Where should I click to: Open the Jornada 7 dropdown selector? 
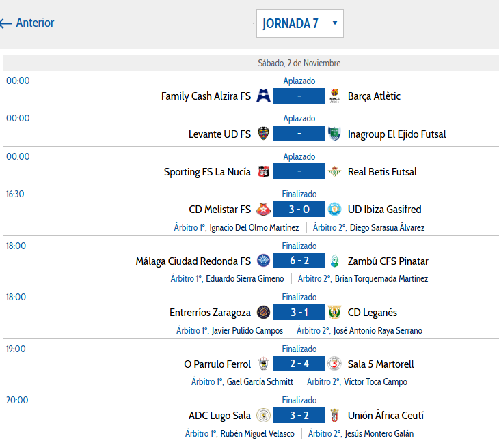click(x=299, y=23)
